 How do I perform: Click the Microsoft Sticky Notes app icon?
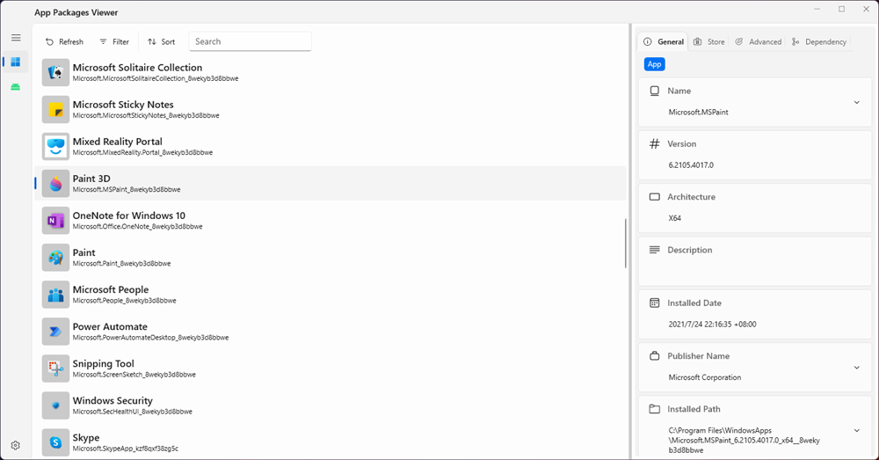(x=55, y=109)
